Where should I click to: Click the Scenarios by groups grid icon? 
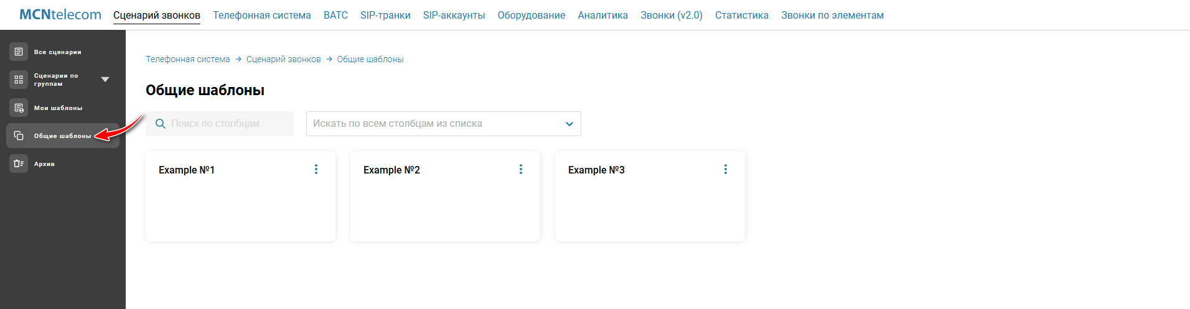point(19,80)
